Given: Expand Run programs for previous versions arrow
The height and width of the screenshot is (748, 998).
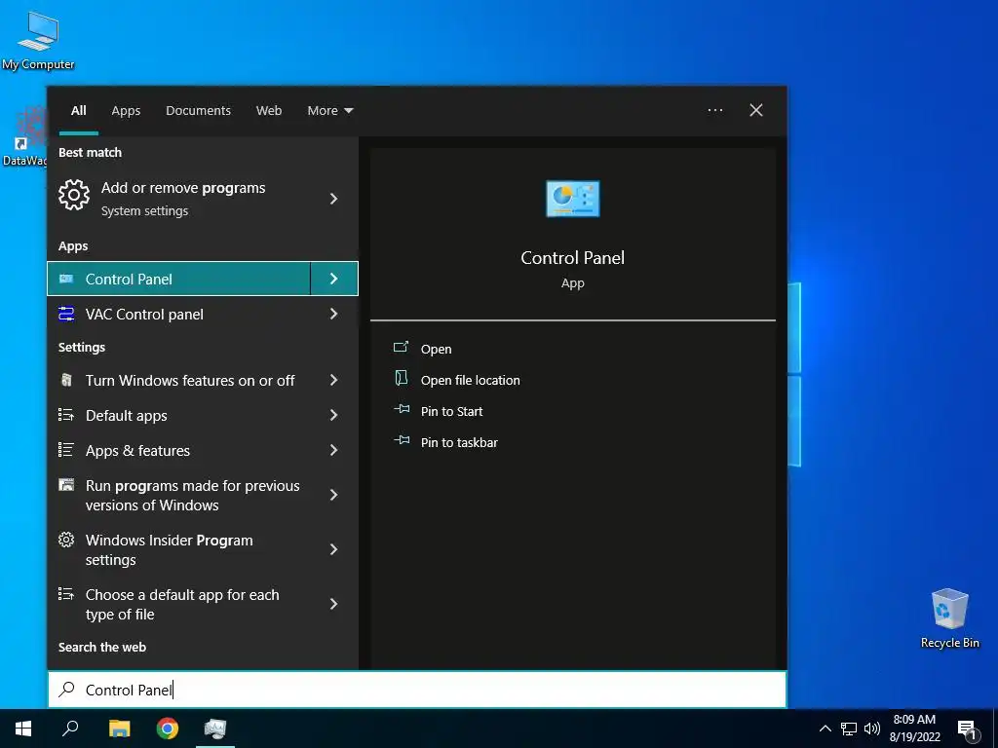Looking at the screenshot, I should point(333,495).
